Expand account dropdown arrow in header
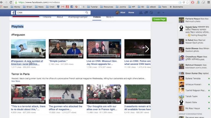The height and width of the screenshot is (118, 211). (x=163, y=13)
